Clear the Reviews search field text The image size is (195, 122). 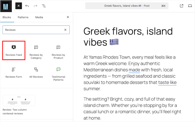[x=65, y=30]
